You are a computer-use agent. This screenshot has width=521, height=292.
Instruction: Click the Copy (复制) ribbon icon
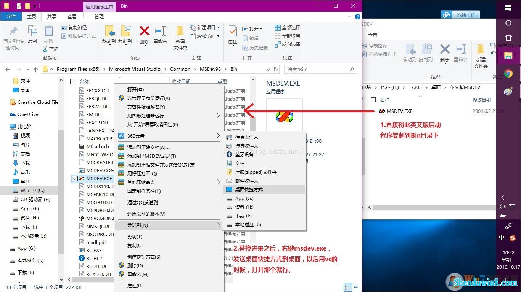point(32,31)
